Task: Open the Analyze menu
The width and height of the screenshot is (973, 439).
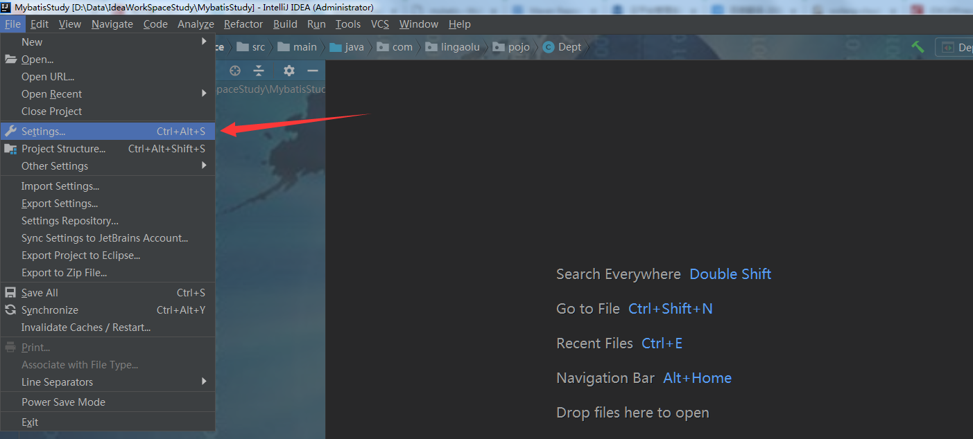Action: 196,24
